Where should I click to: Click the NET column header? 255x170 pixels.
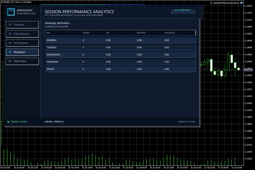[108, 33]
